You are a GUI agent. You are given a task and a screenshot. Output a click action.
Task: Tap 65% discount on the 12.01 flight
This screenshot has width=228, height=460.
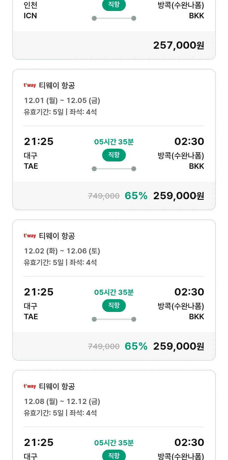136,196
